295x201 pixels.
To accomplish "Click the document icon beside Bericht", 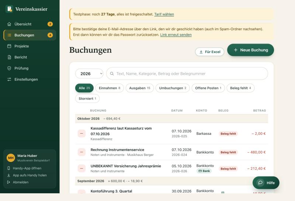I will click(x=9, y=57).
